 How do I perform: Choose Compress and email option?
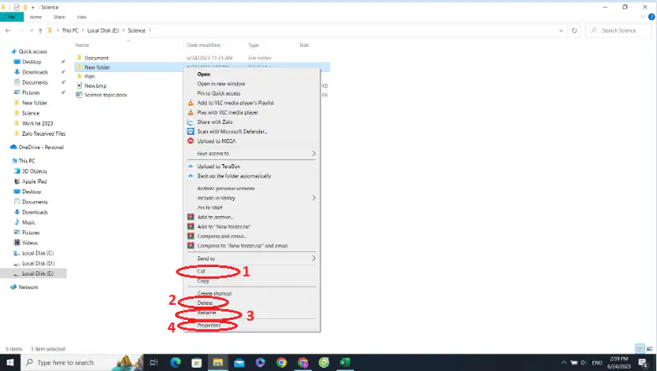[x=221, y=236]
